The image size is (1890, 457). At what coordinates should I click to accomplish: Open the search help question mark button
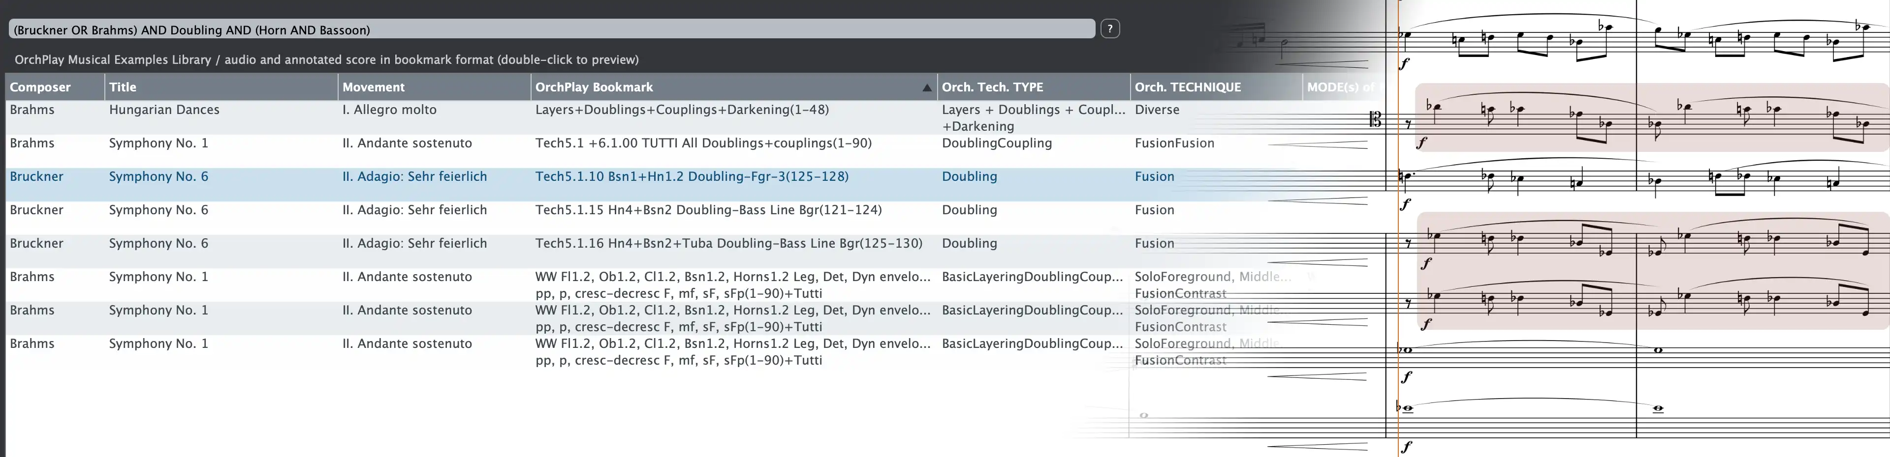pos(1110,29)
